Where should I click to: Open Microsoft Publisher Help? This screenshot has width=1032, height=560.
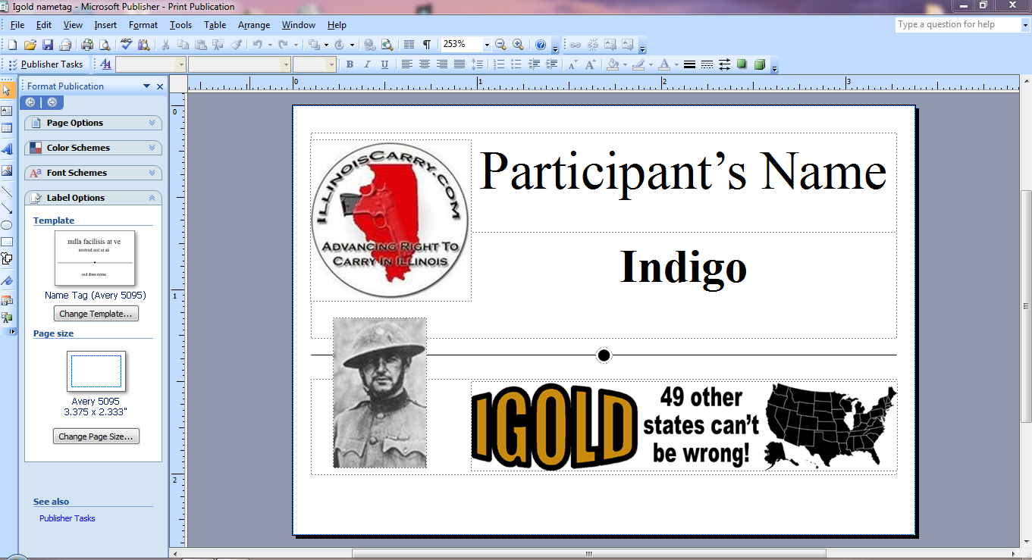(x=541, y=45)
